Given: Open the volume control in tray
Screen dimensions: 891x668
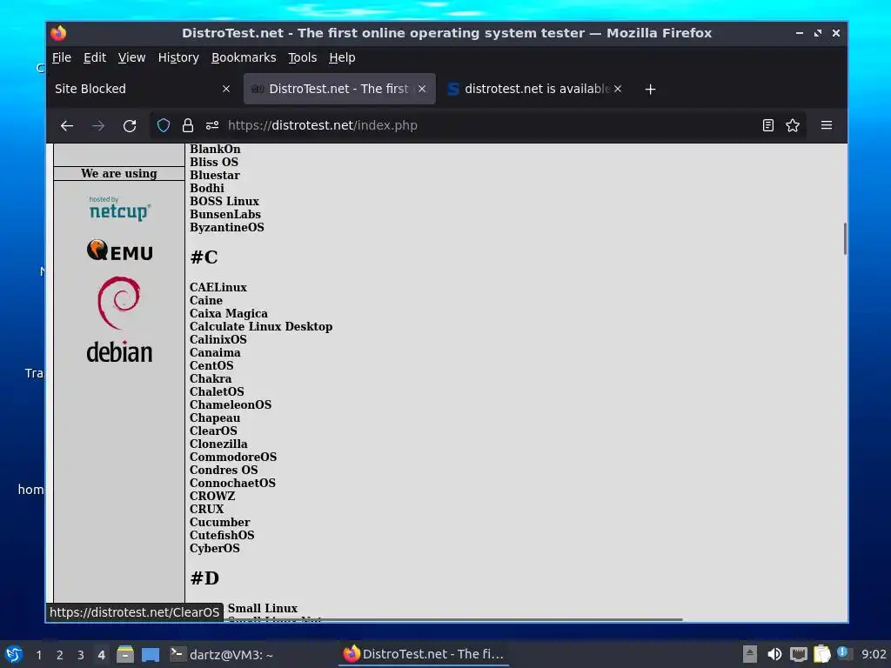Looking at the screenshot, I should tap(774, 654).
